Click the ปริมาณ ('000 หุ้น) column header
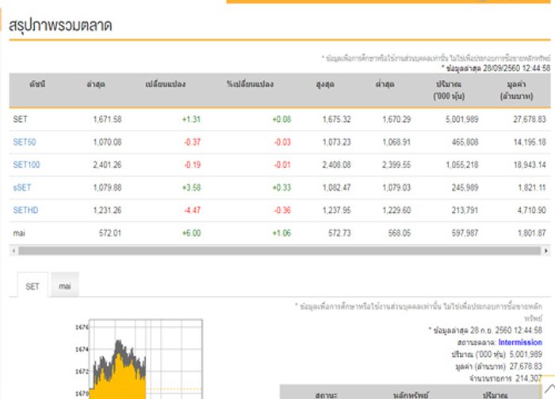The height and width of the screenshot is (399, 555). [449, 90]
